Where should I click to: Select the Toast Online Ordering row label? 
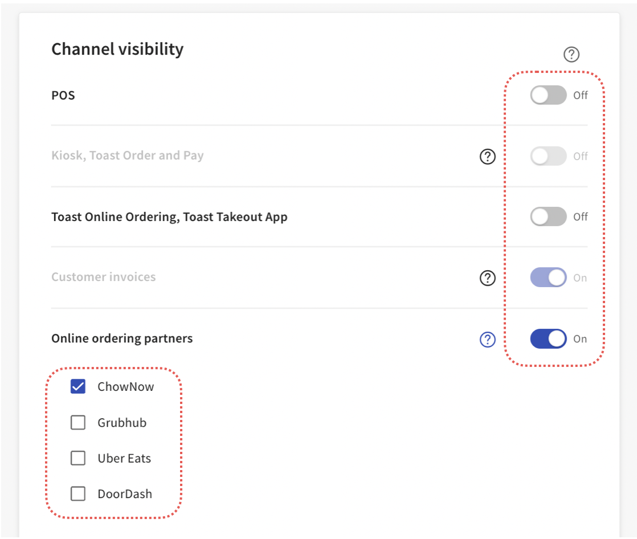coord(169,217)
